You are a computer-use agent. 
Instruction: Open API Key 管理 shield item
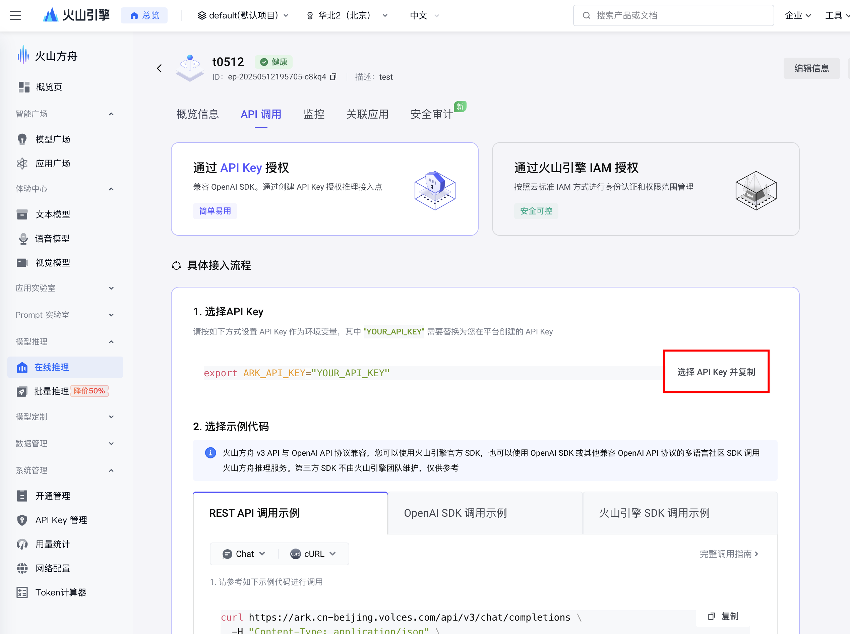[61, 520]
